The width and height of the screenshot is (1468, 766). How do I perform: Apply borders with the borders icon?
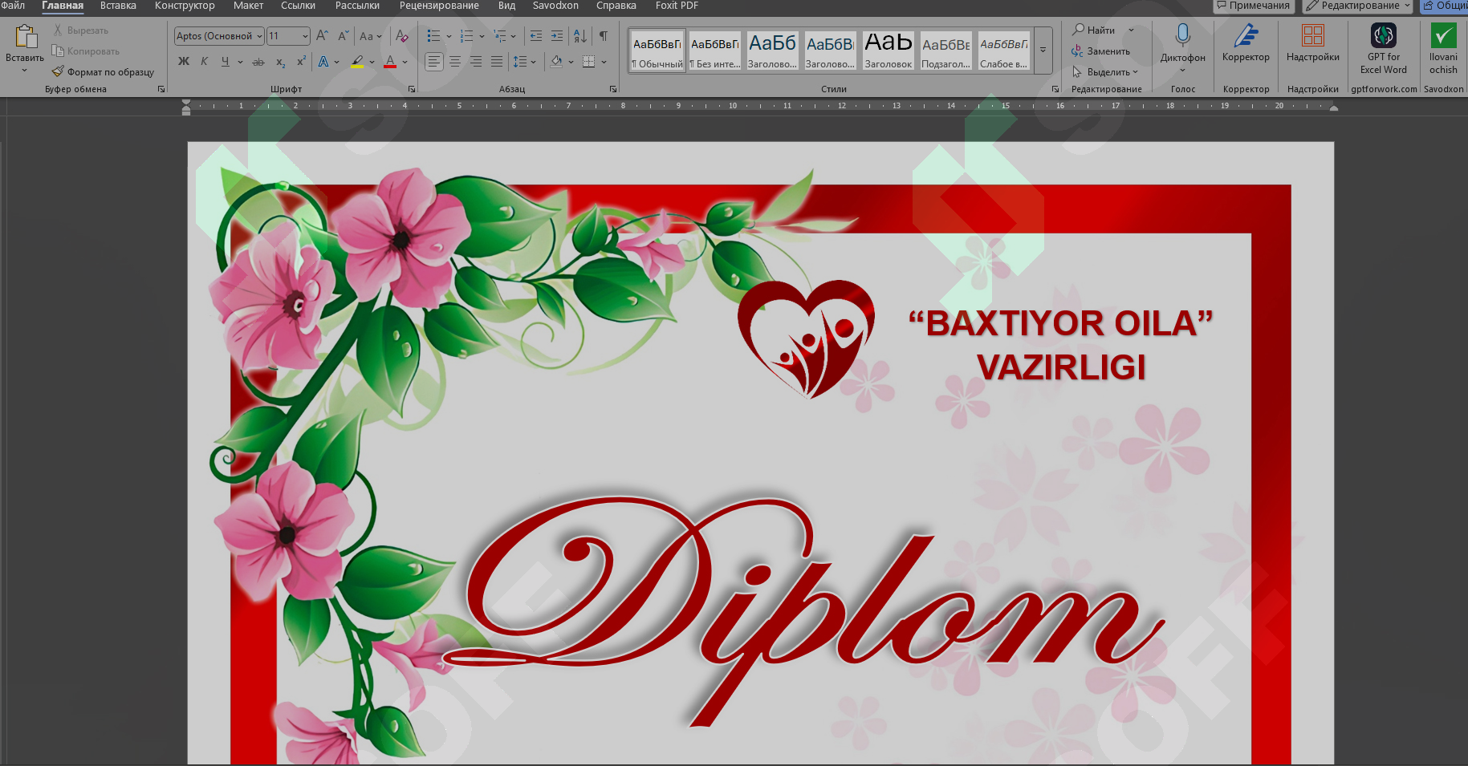click(x=588, y=62)
